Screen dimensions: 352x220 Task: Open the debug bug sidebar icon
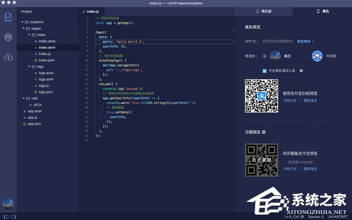tap(8, 37)
